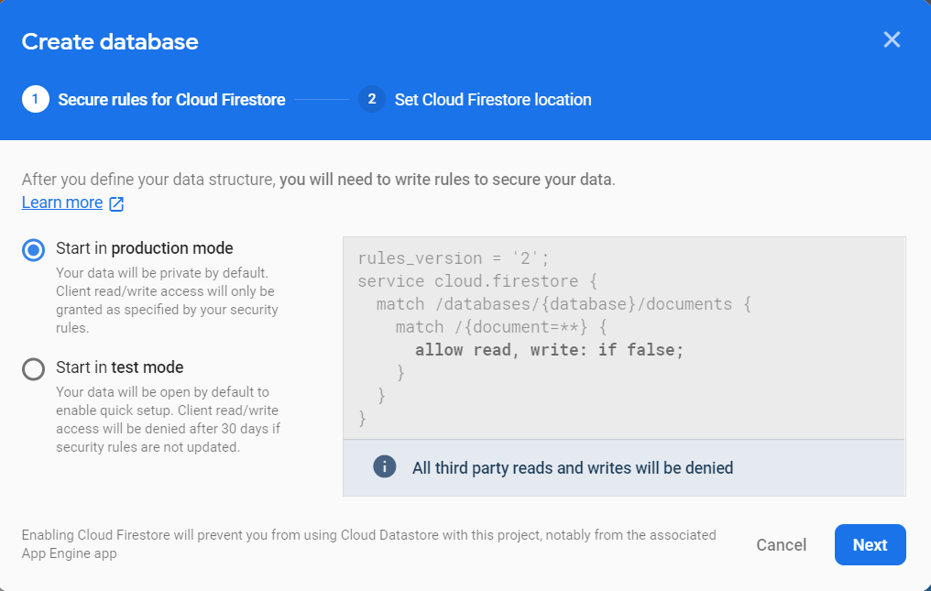Select step 2 circle in stepper
The width and height of the screenshot is (931, 591).
(x=372, y=99)
